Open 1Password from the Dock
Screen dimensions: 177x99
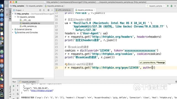coord(2,65)
